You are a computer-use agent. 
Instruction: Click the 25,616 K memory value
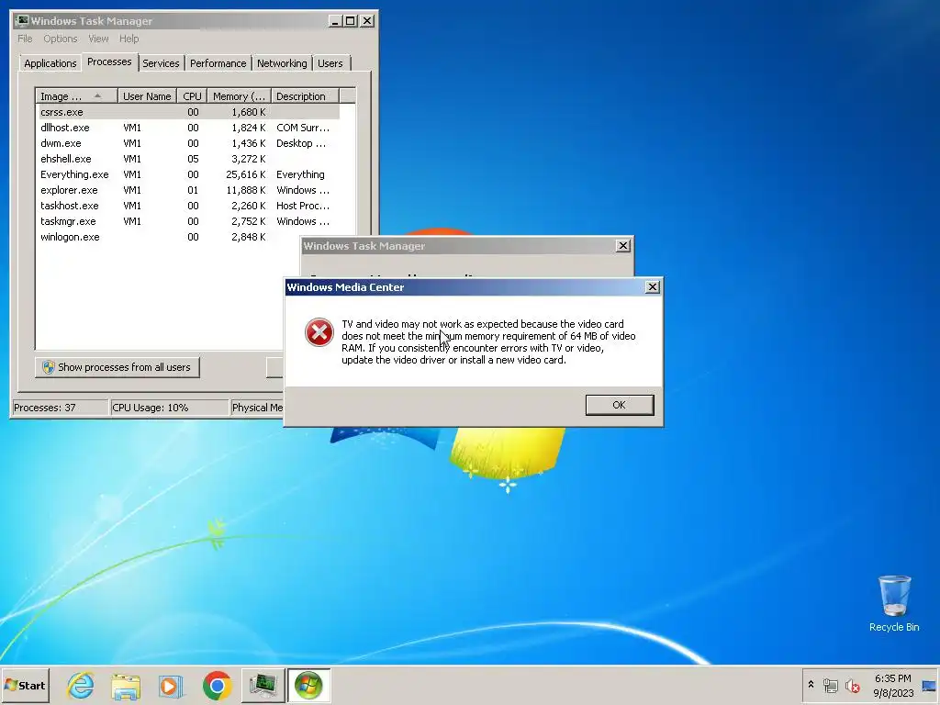[x=246, y=174]
